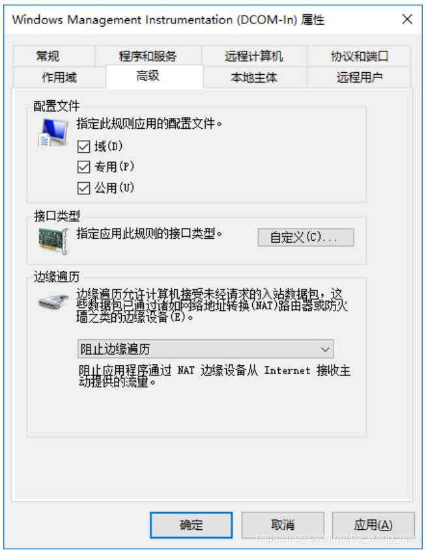Select the 远程计算机 tab
The width and height of the screenshot is (426, 550).
(x=254, y=56)
